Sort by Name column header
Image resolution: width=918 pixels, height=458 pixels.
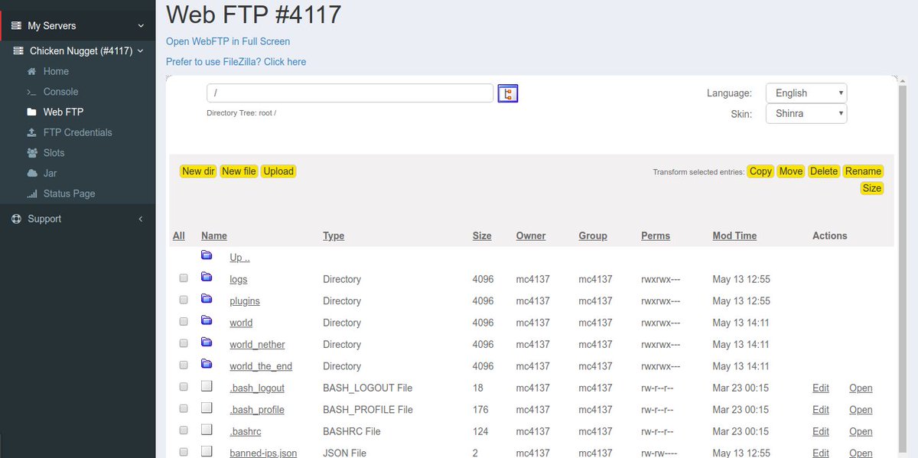pos(214,235)
